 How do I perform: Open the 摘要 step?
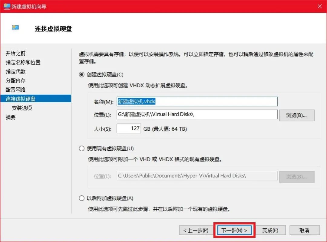11,117
